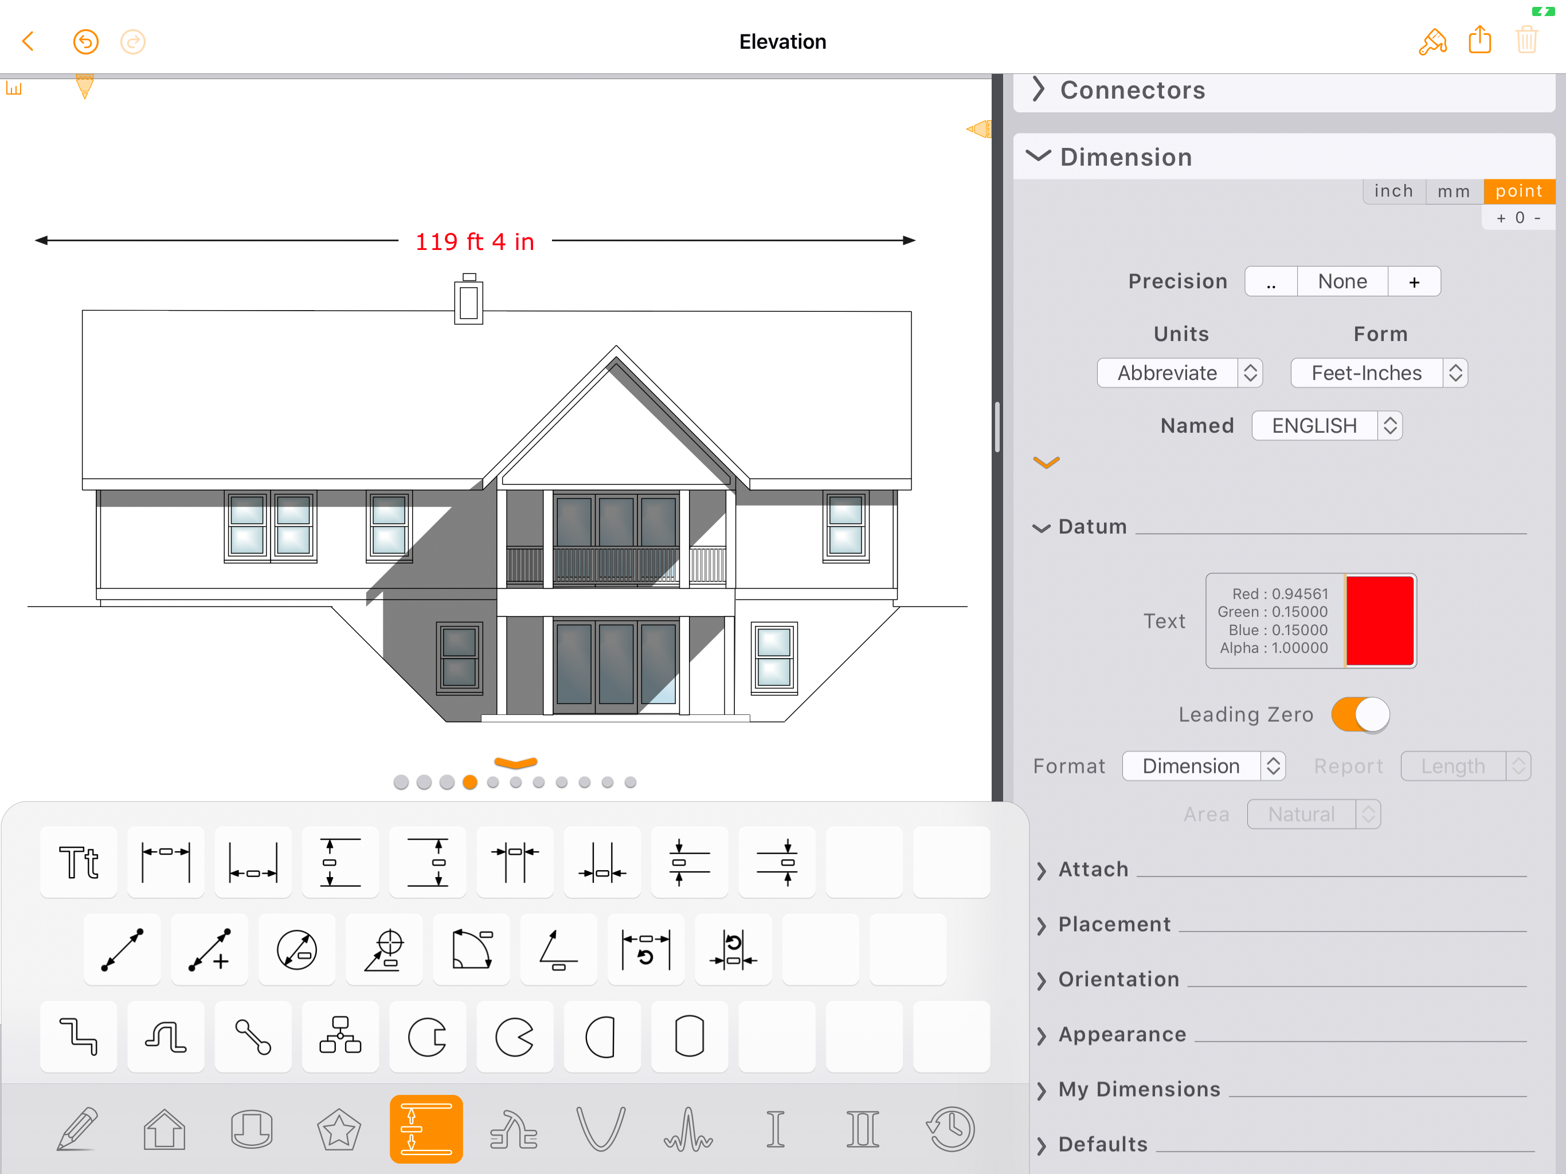Expand the Placement section
The height and width of the screenshot is (1174, 1566).
point(1114,924)
